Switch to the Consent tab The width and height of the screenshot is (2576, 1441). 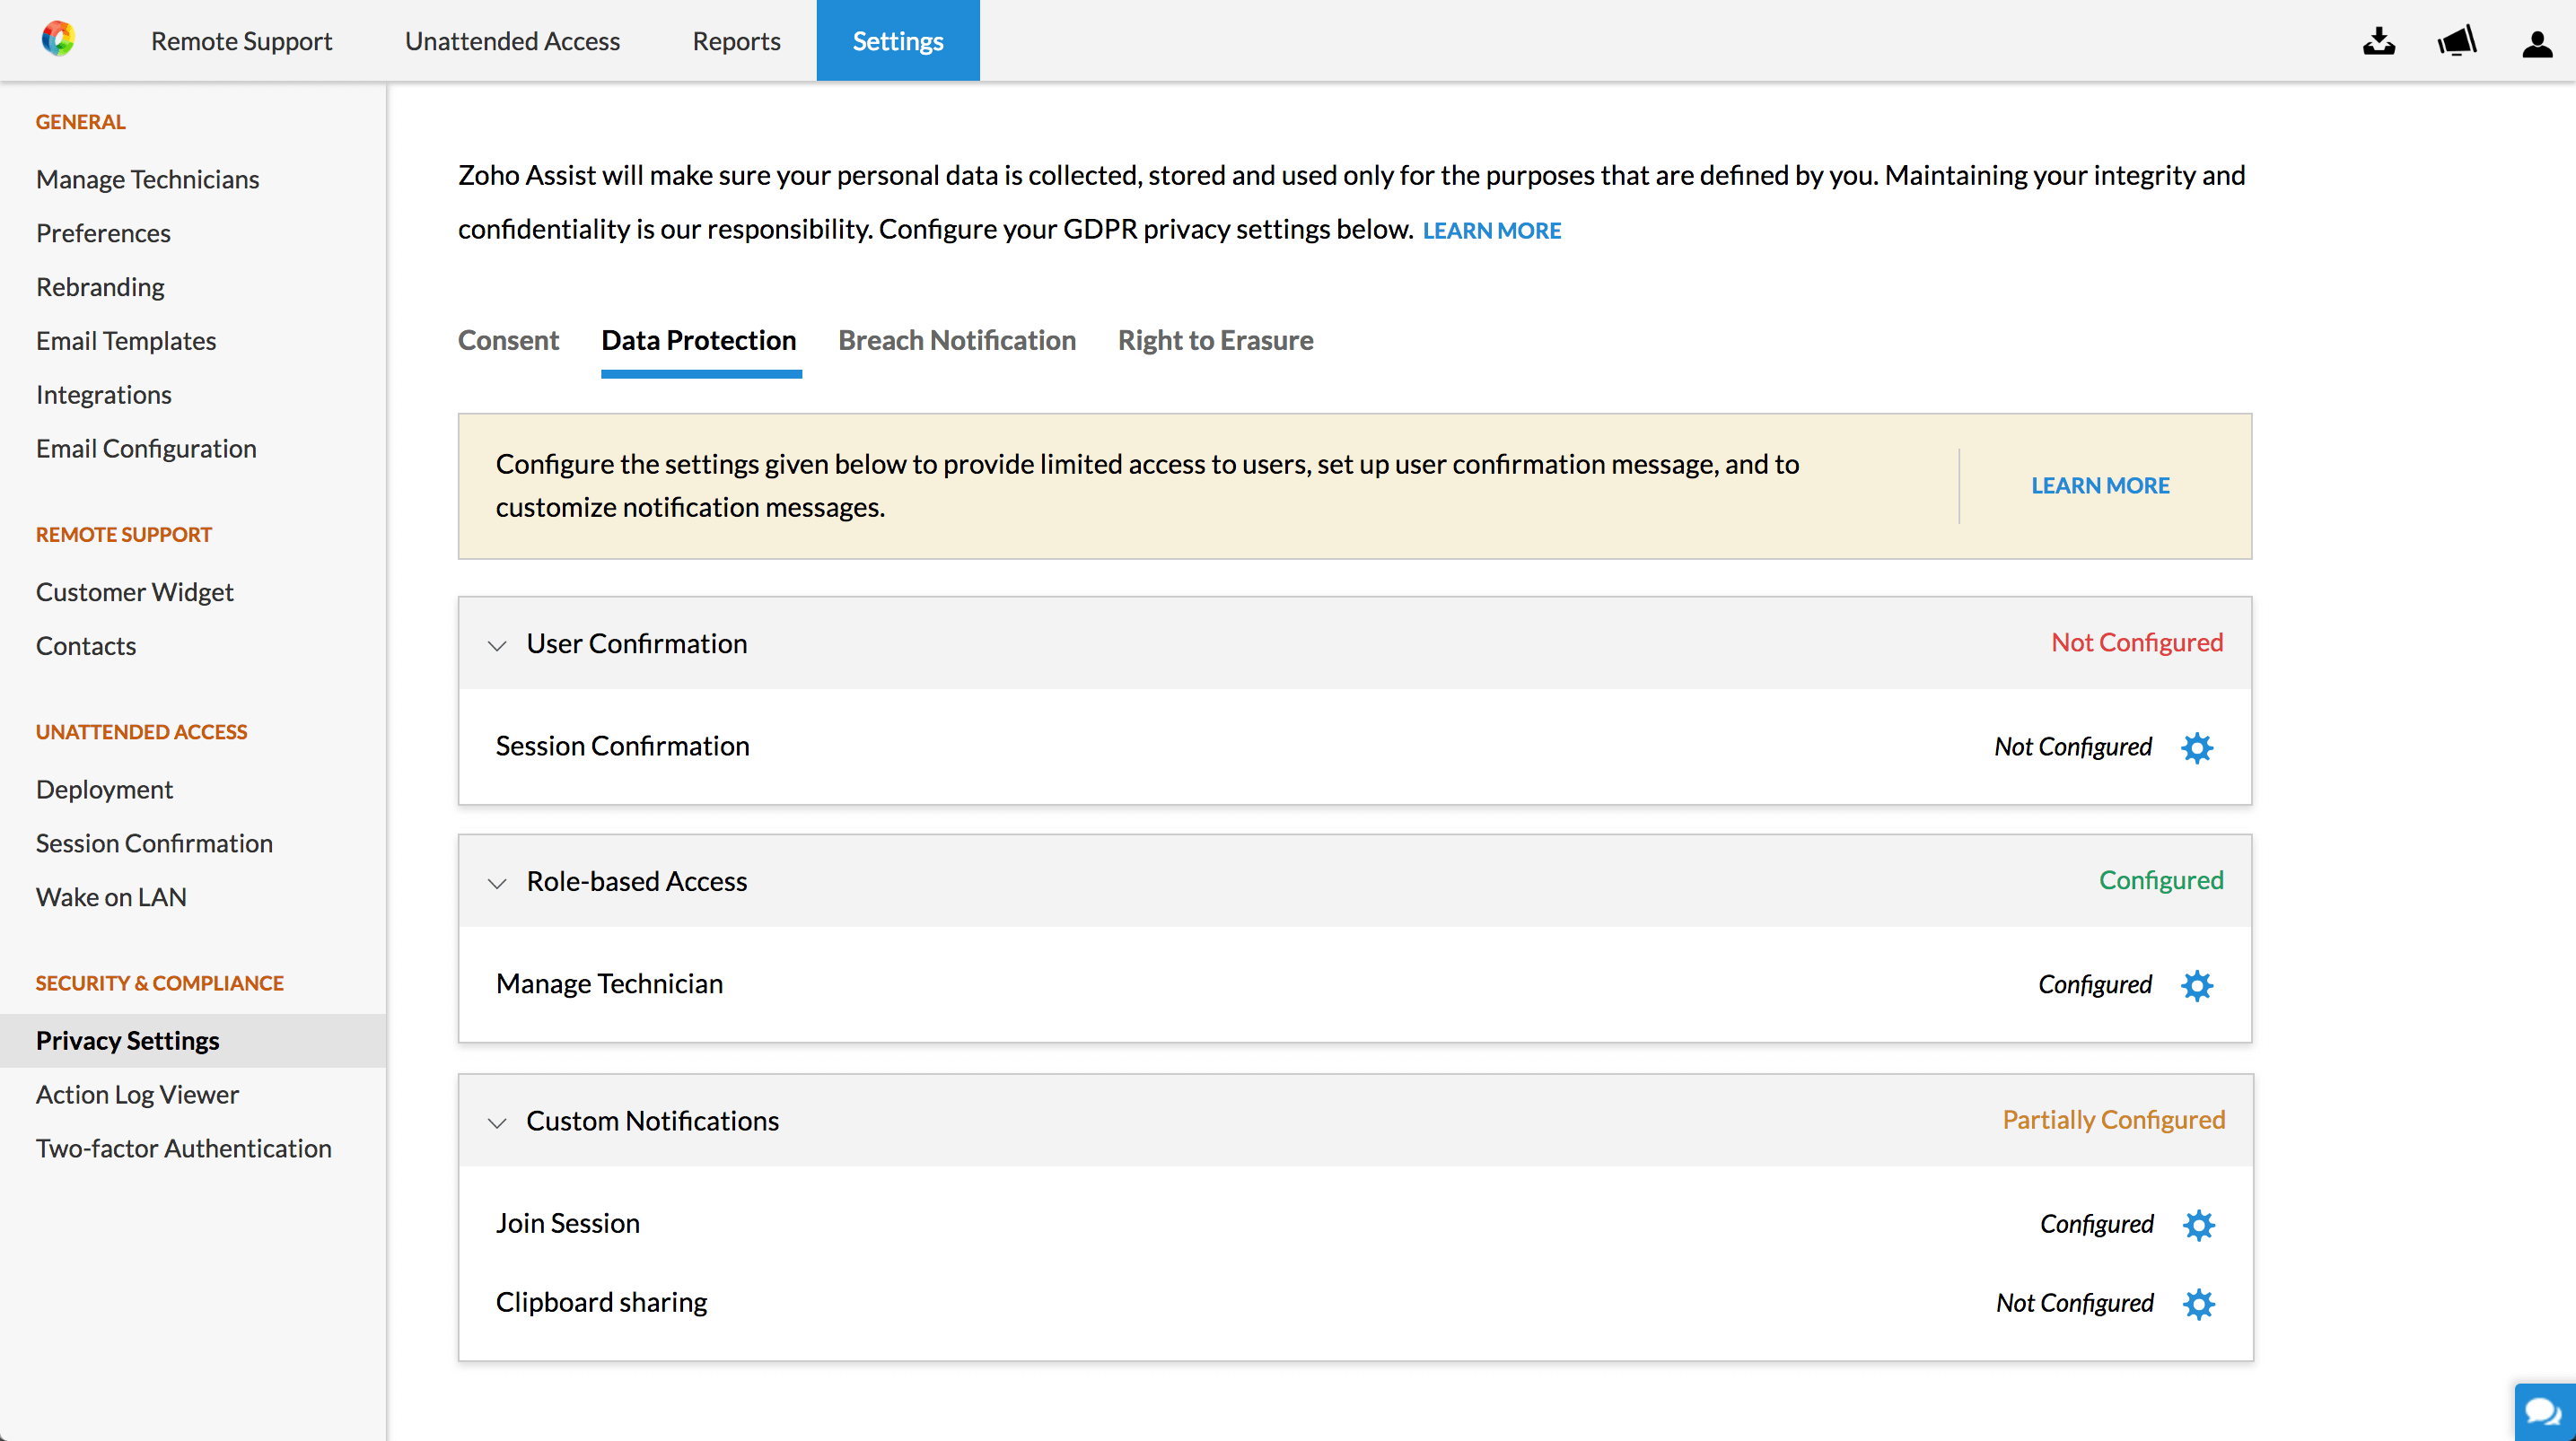tap(508, 341)
